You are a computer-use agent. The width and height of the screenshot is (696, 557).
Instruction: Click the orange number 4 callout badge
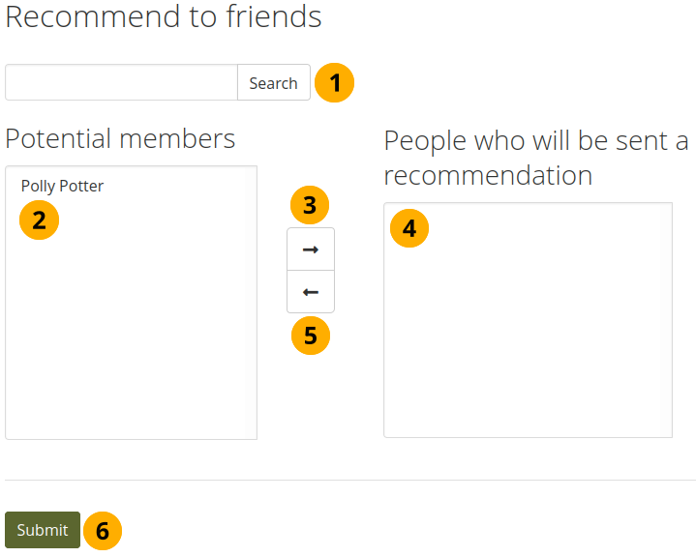coord(409,229)
